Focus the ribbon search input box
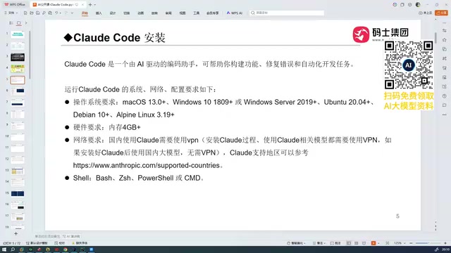Viewport: 451px width, 253px height. [x=287, y=13]
